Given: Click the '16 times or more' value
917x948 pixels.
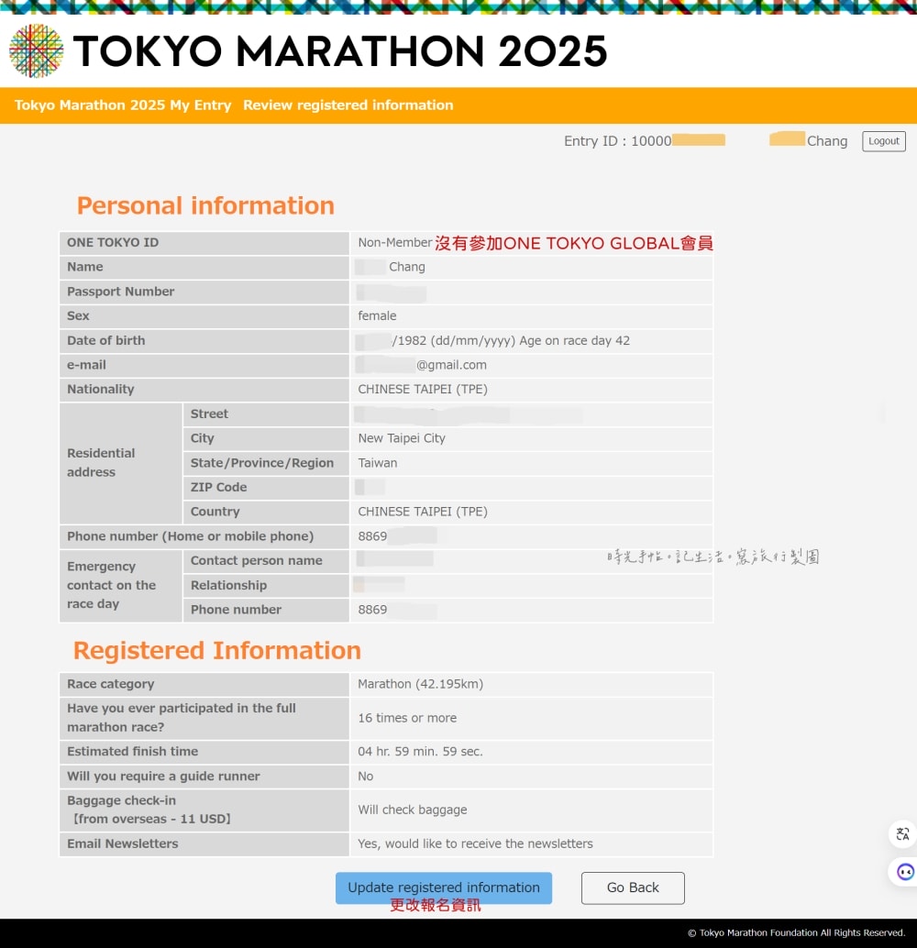Looking at the screenshot, I should (x=407, y=718).
